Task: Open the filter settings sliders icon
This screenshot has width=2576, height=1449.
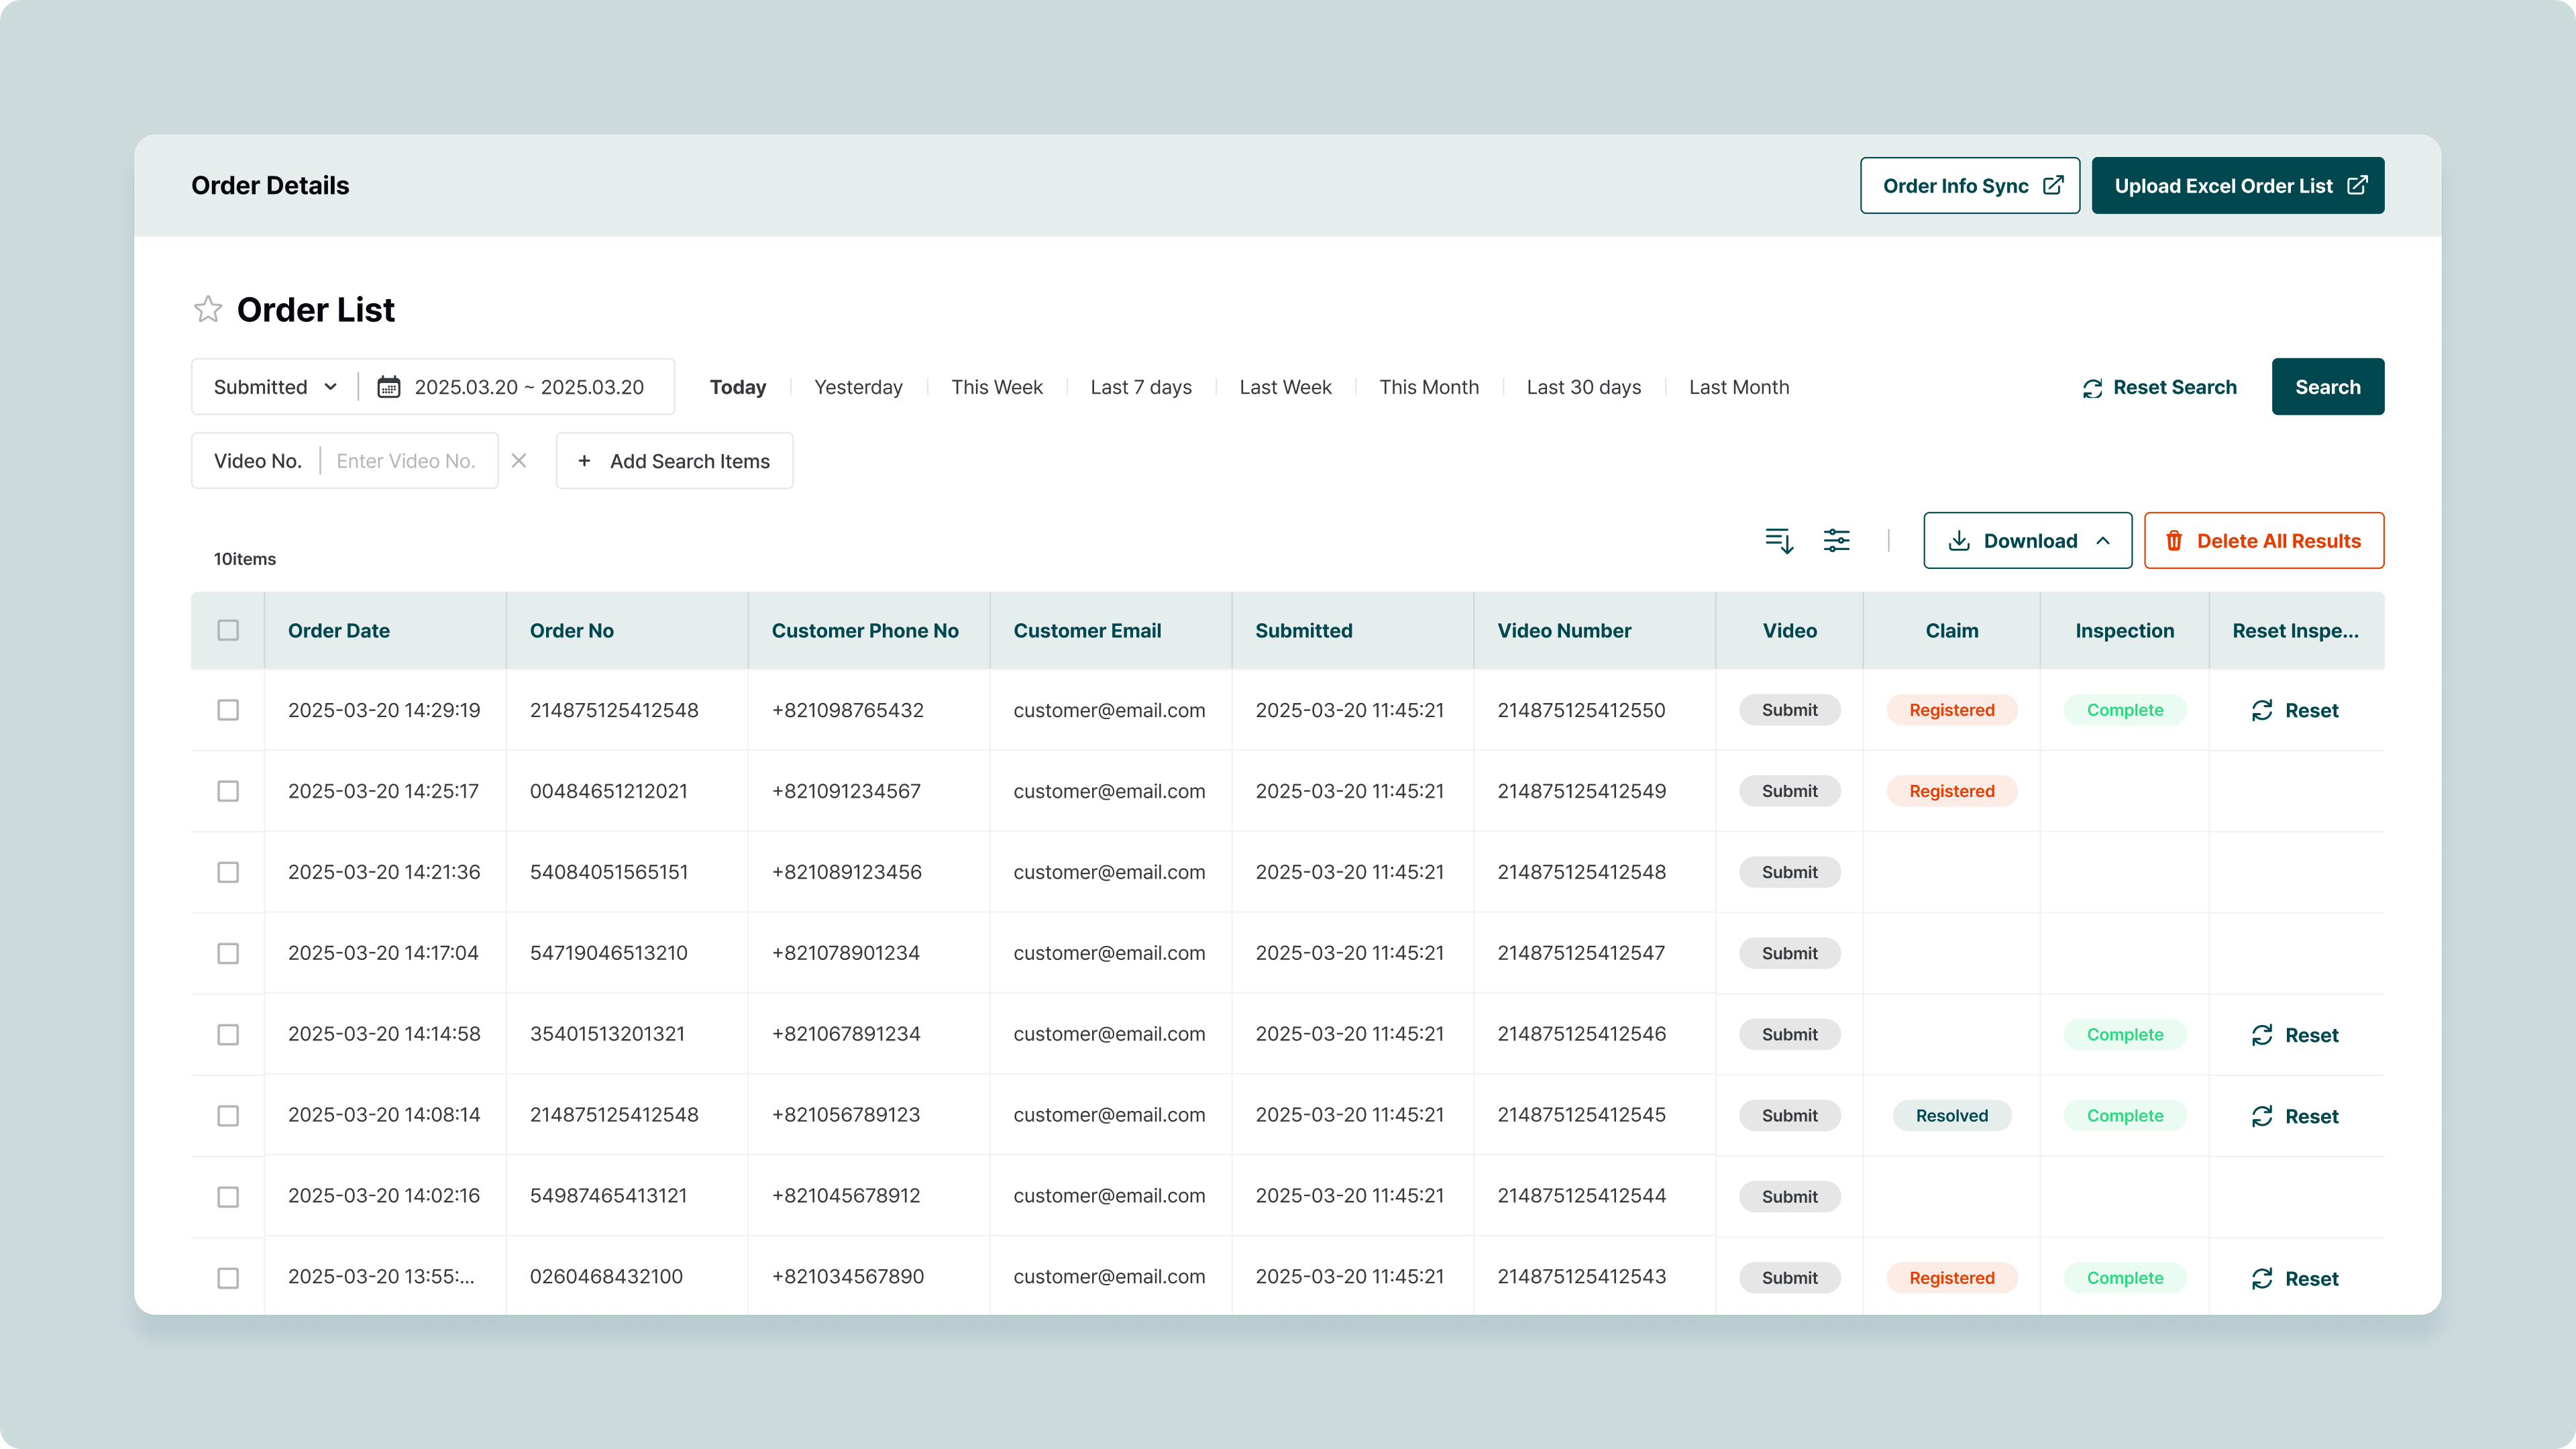Action: (x=1836, y=541)
